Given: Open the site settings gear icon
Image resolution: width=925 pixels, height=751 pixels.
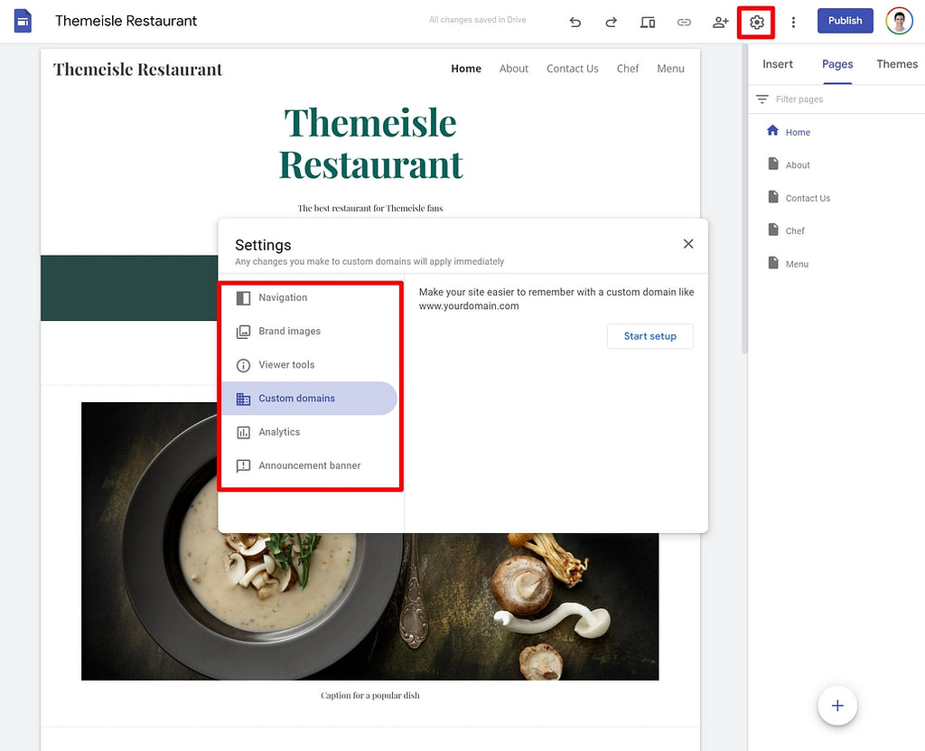Looking at the screenshot, I should pyautogui.click(x=756, y=21).
